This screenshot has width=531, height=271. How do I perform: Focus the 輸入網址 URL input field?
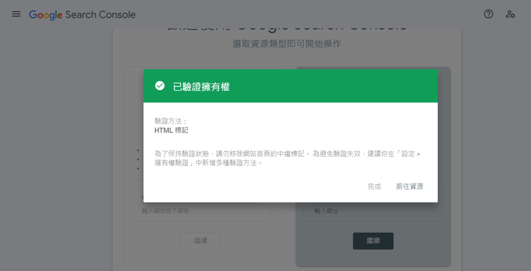pyautogui.click(x=373, y=211)
